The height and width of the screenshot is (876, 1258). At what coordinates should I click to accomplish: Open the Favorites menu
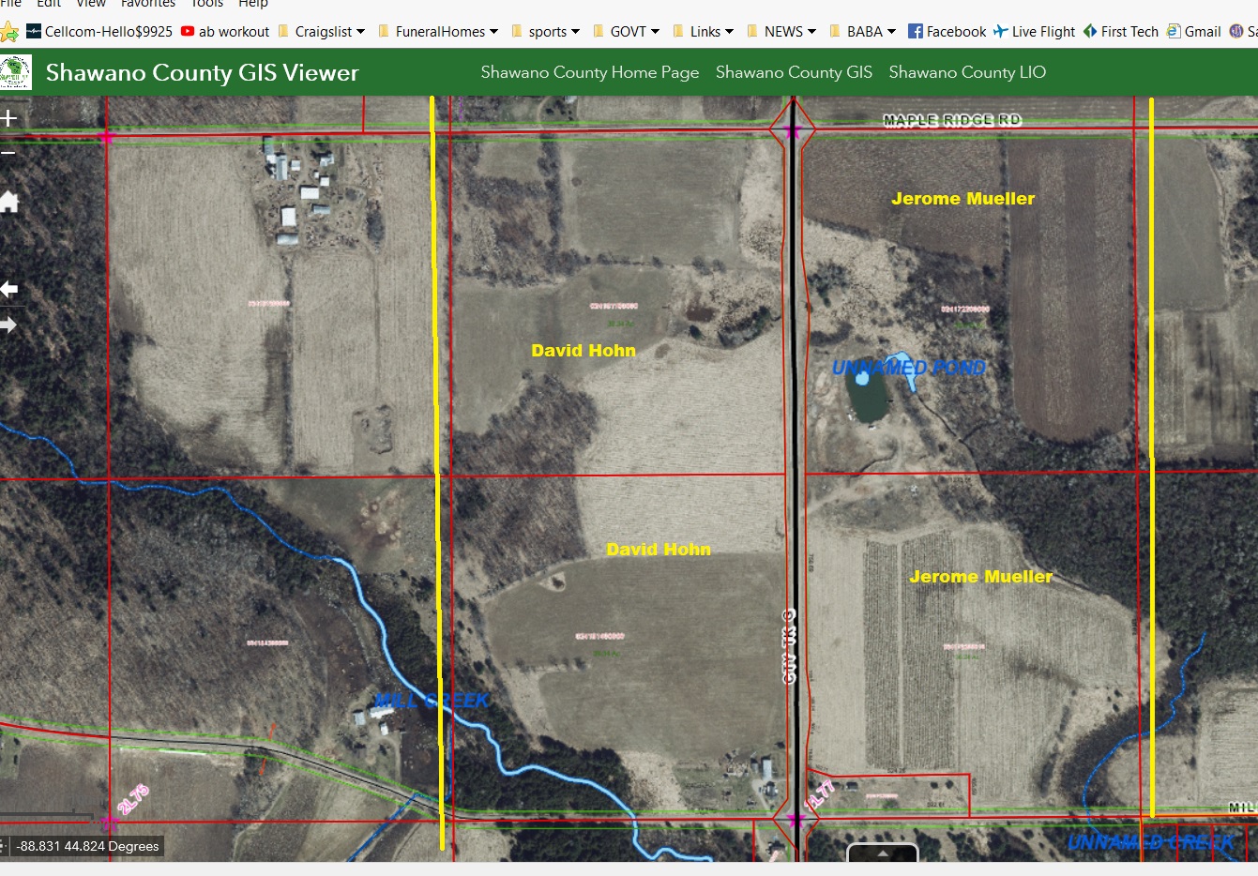(148, 4)
